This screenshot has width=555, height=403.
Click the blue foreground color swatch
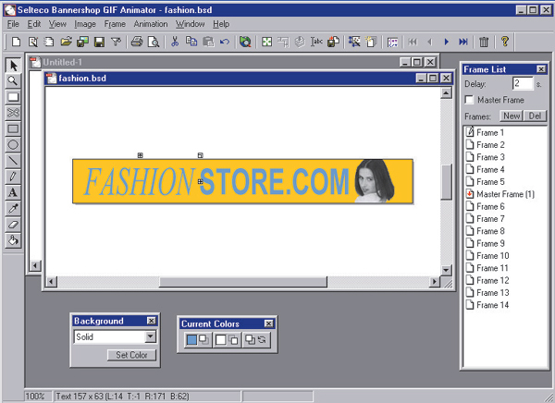click(191, 339)
